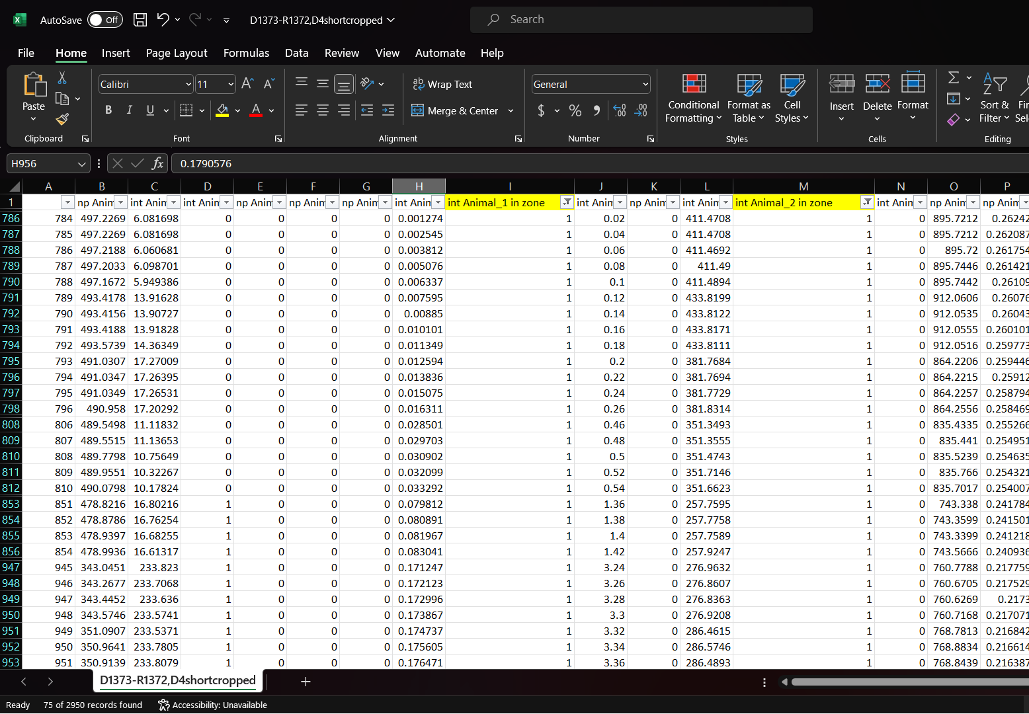Image resolution: width=1029 pixels, height=714 pixels.
Task: Switch to the Data tab
Action: pyautogui.click(x=296, y=53)
